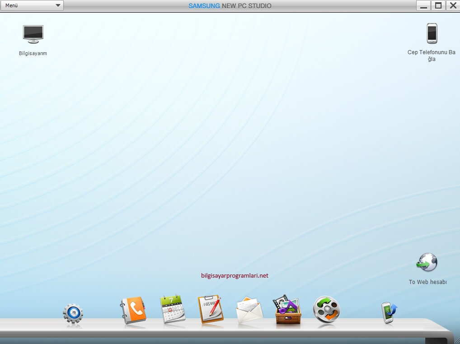Click the Menü dropdown arrow
This screenshot has height=344, width=460.
click(58, 5)
